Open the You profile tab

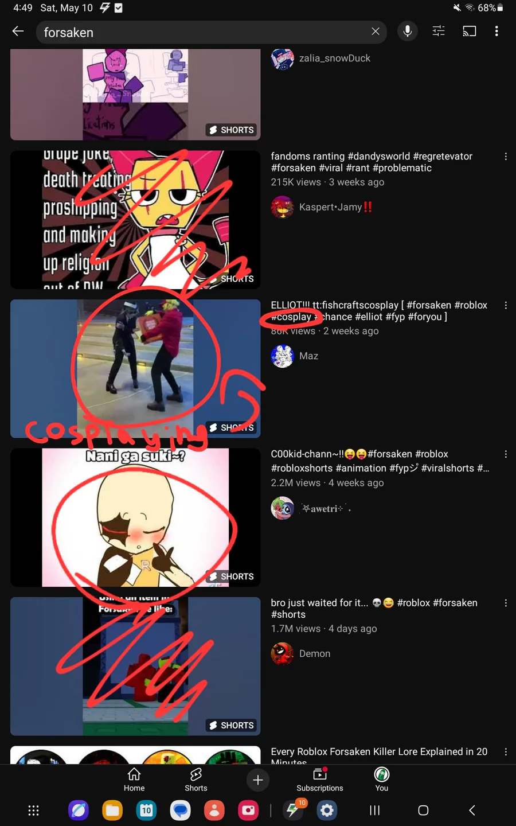pyautogui.click(x=382, y=780)
